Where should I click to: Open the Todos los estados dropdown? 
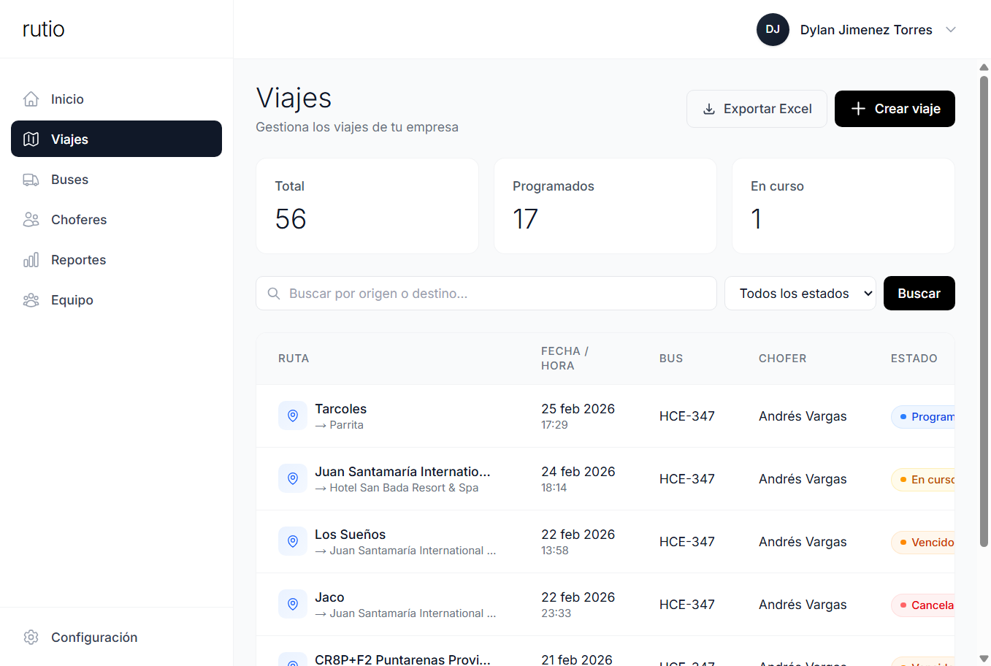point(800,293)
